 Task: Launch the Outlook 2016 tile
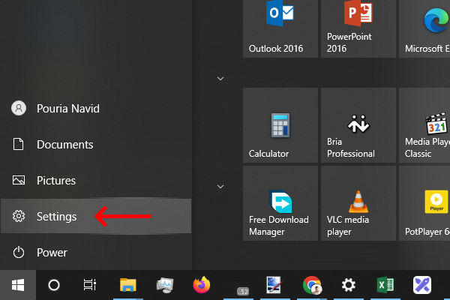click(x=282, y=28)
